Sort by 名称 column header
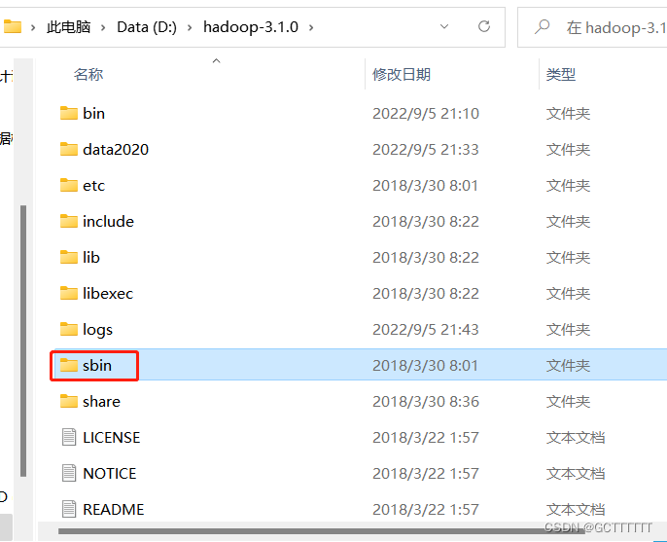 (x=88, y=75)
